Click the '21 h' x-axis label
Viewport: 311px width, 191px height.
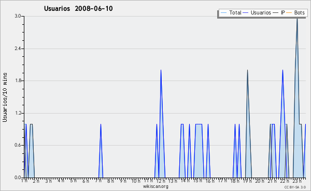pyautogui.click(x=272, y=181)
